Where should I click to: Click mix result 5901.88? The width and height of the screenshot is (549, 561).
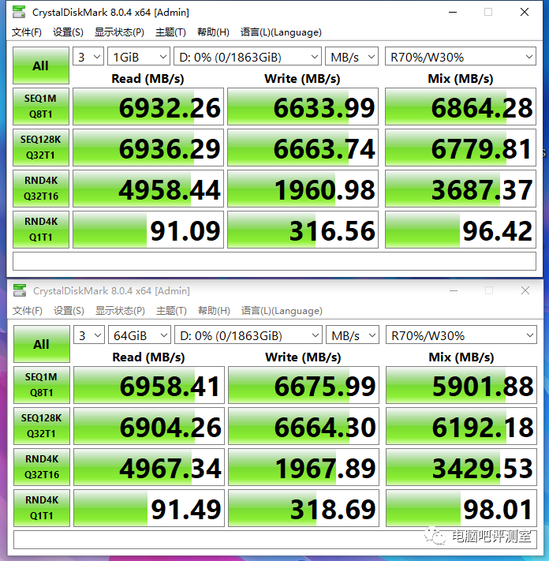pos(461,385)
